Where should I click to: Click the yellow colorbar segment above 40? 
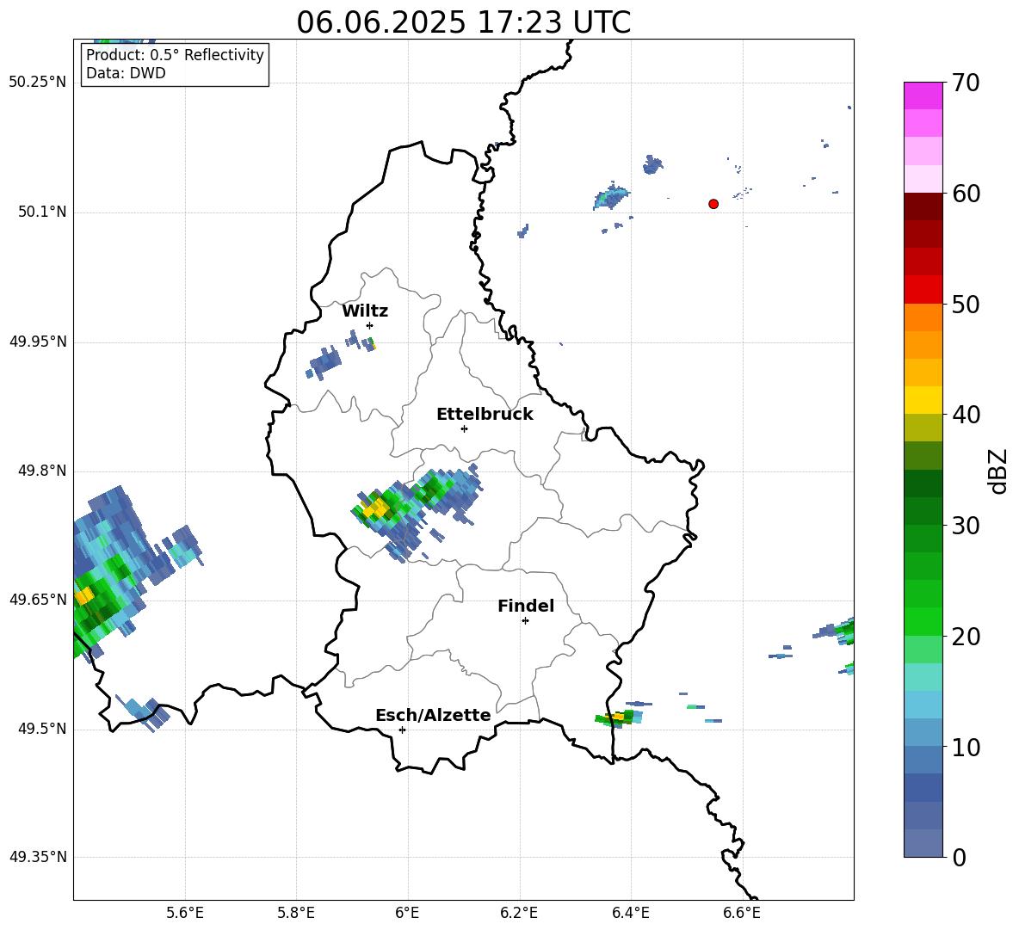[x=923, y=400]
